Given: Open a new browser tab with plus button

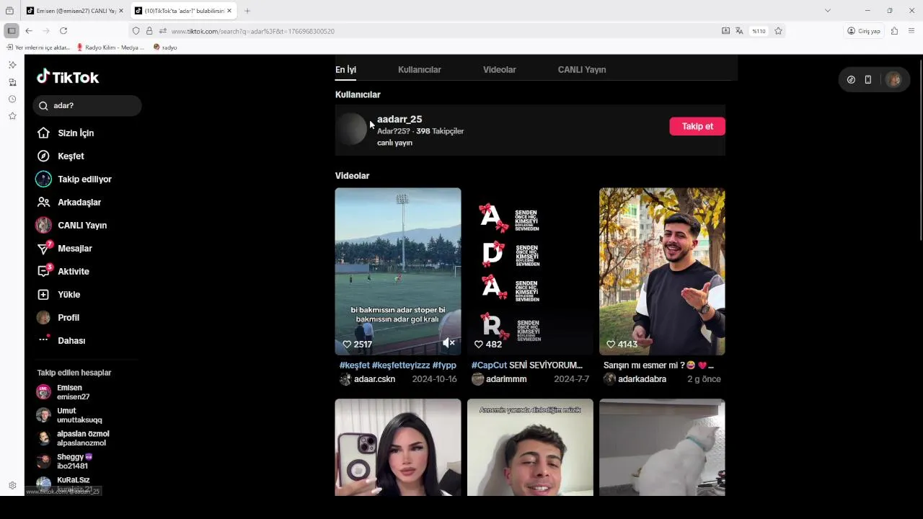Looking at the screenshot, I should pos(247,11).
